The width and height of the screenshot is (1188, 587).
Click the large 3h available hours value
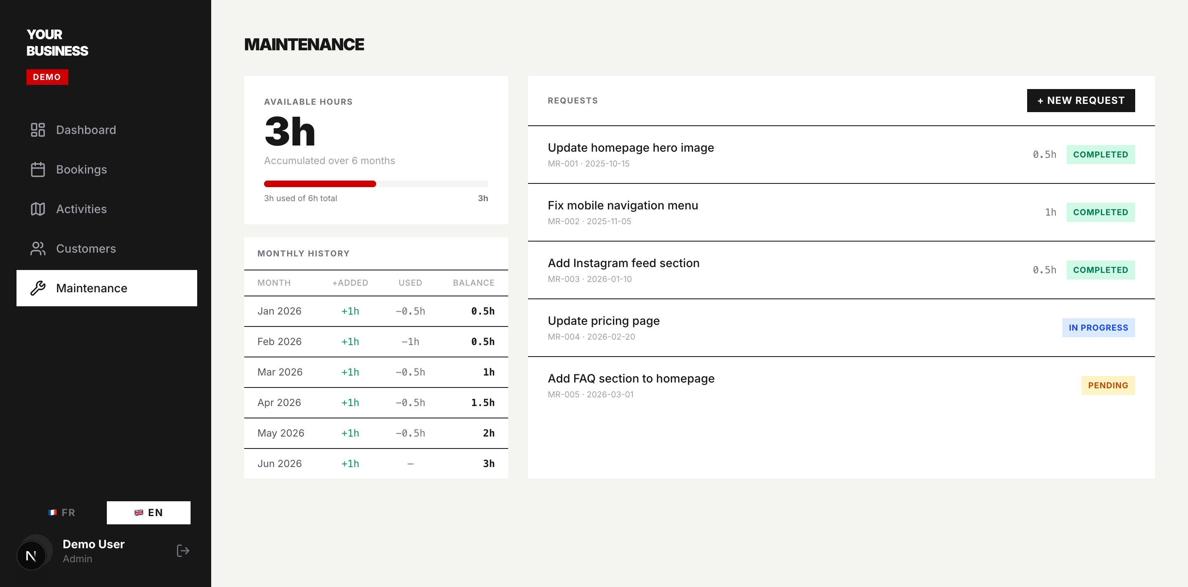290,131
